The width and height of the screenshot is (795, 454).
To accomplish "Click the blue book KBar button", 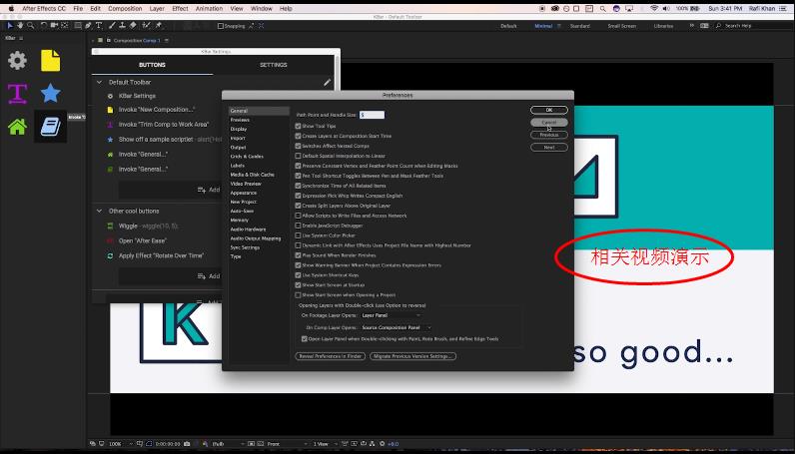I will coord(50,127).
